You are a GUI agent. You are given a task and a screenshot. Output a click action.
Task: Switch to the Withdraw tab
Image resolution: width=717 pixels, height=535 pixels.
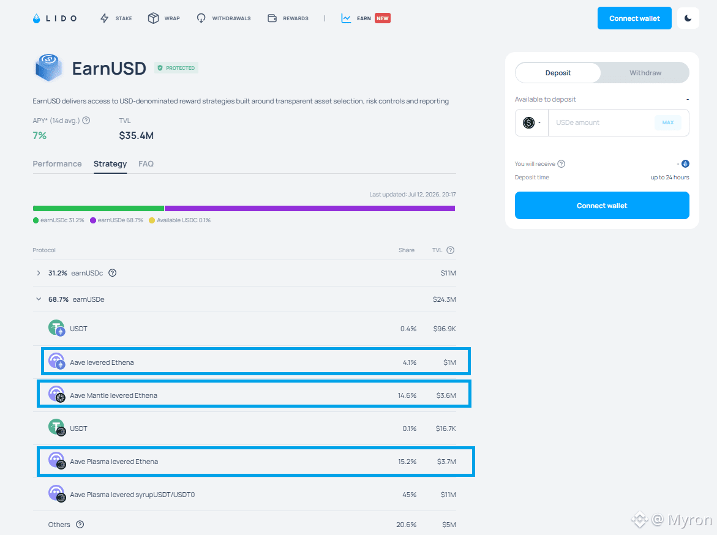(645, 73)
